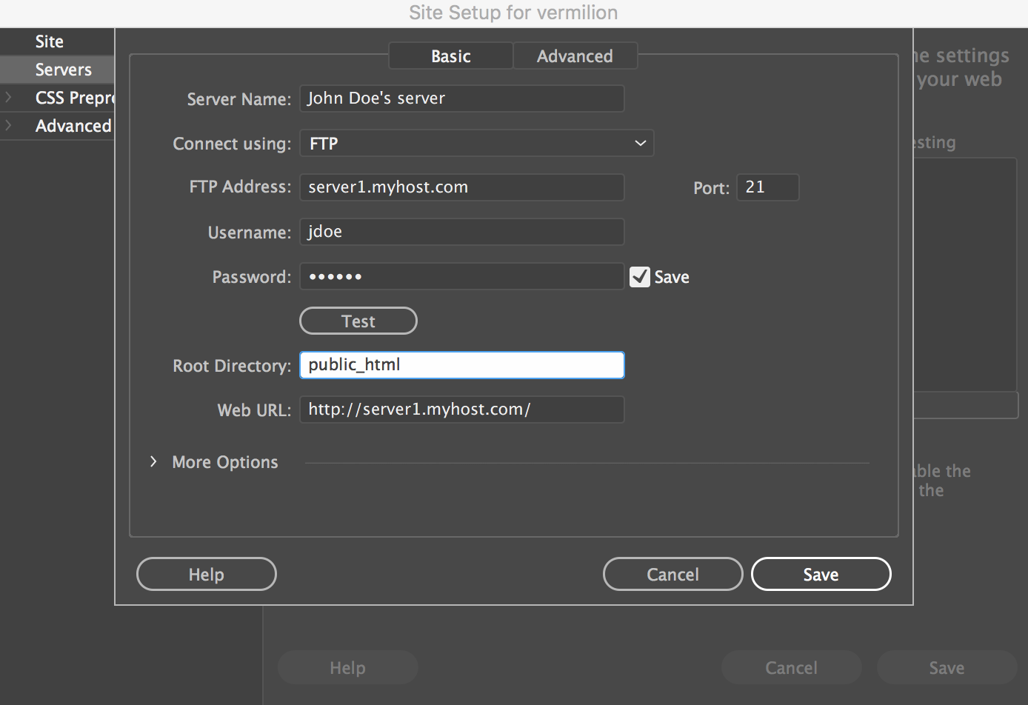The width and height of the screenshot is (1028, 705).
Task: Click into the Root Directory field
Action: (x=461, y=364)
